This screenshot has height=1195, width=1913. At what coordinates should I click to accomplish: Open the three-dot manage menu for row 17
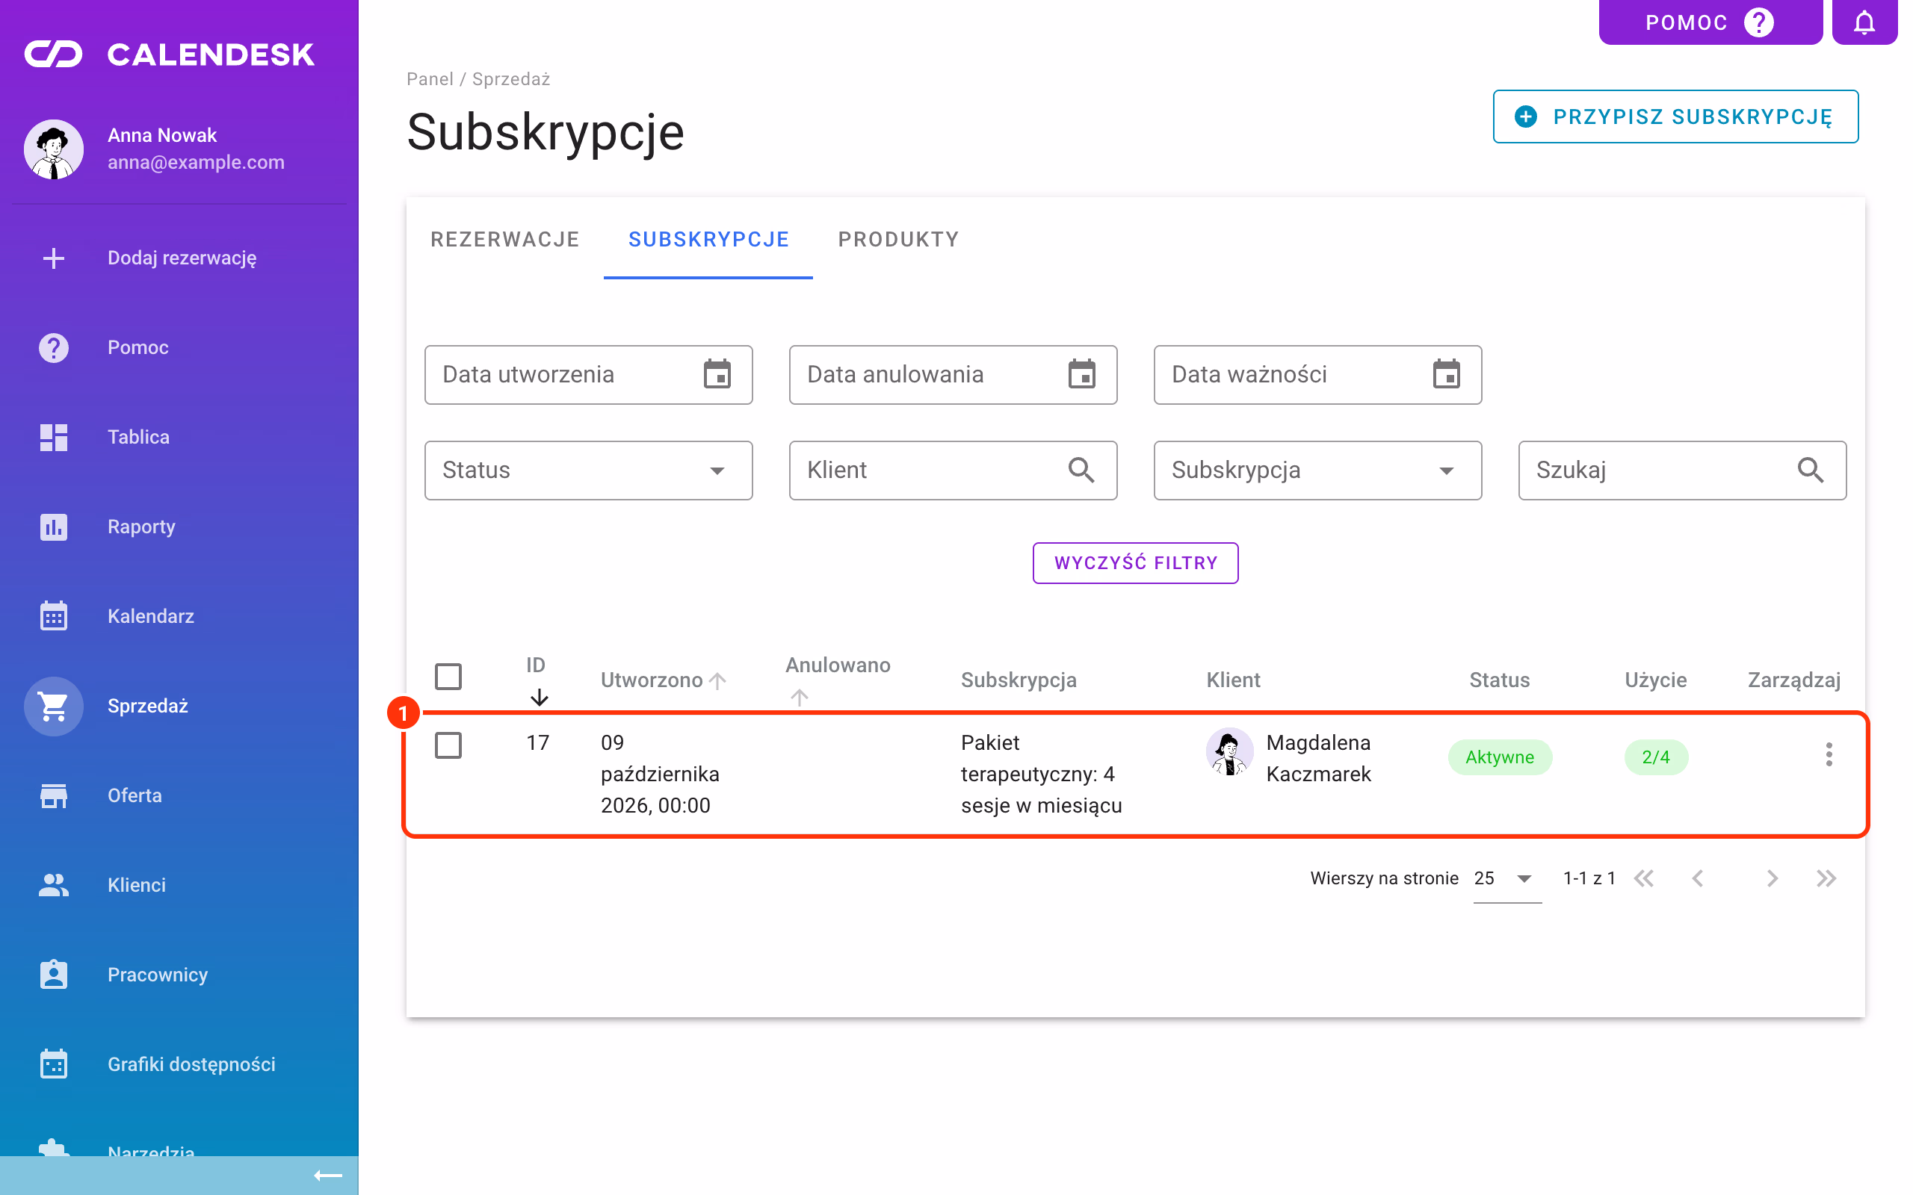coord(1829,754)
